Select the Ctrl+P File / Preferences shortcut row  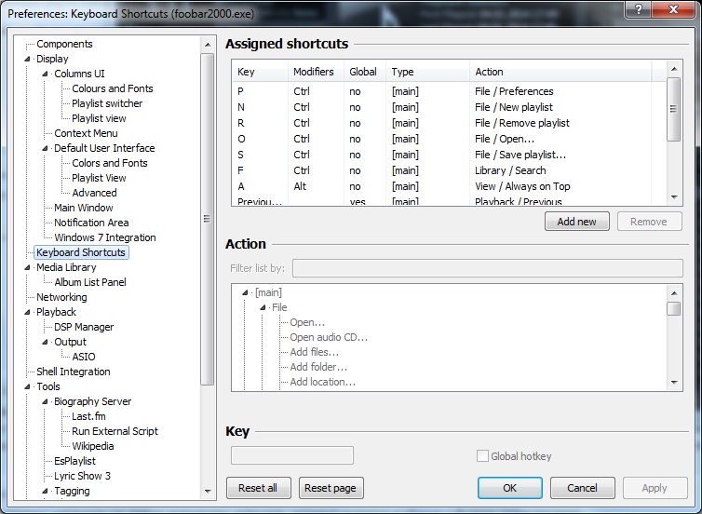point(447,91)
